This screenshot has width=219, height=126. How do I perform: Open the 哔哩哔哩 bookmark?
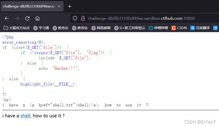tap(158, 28)
